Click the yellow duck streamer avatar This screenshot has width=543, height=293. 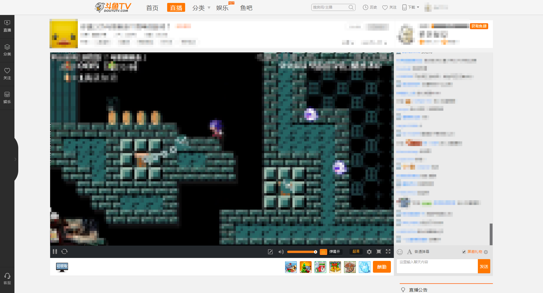click(x=64, y=34)
